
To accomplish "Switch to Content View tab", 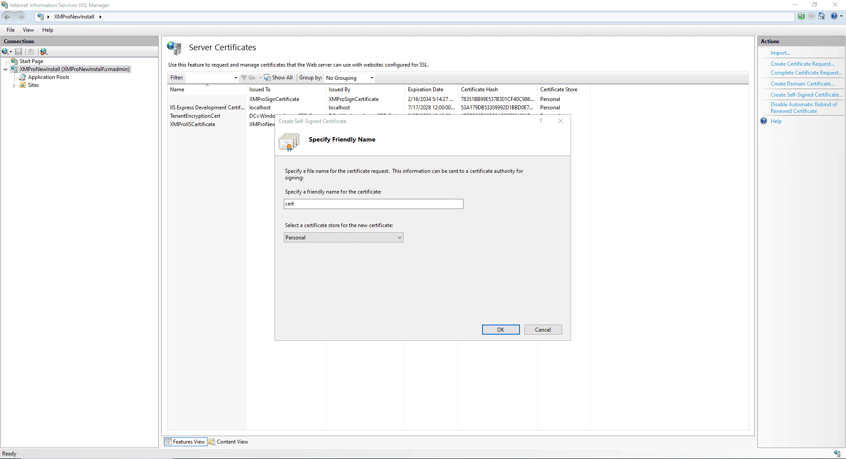I will (228, 442).
